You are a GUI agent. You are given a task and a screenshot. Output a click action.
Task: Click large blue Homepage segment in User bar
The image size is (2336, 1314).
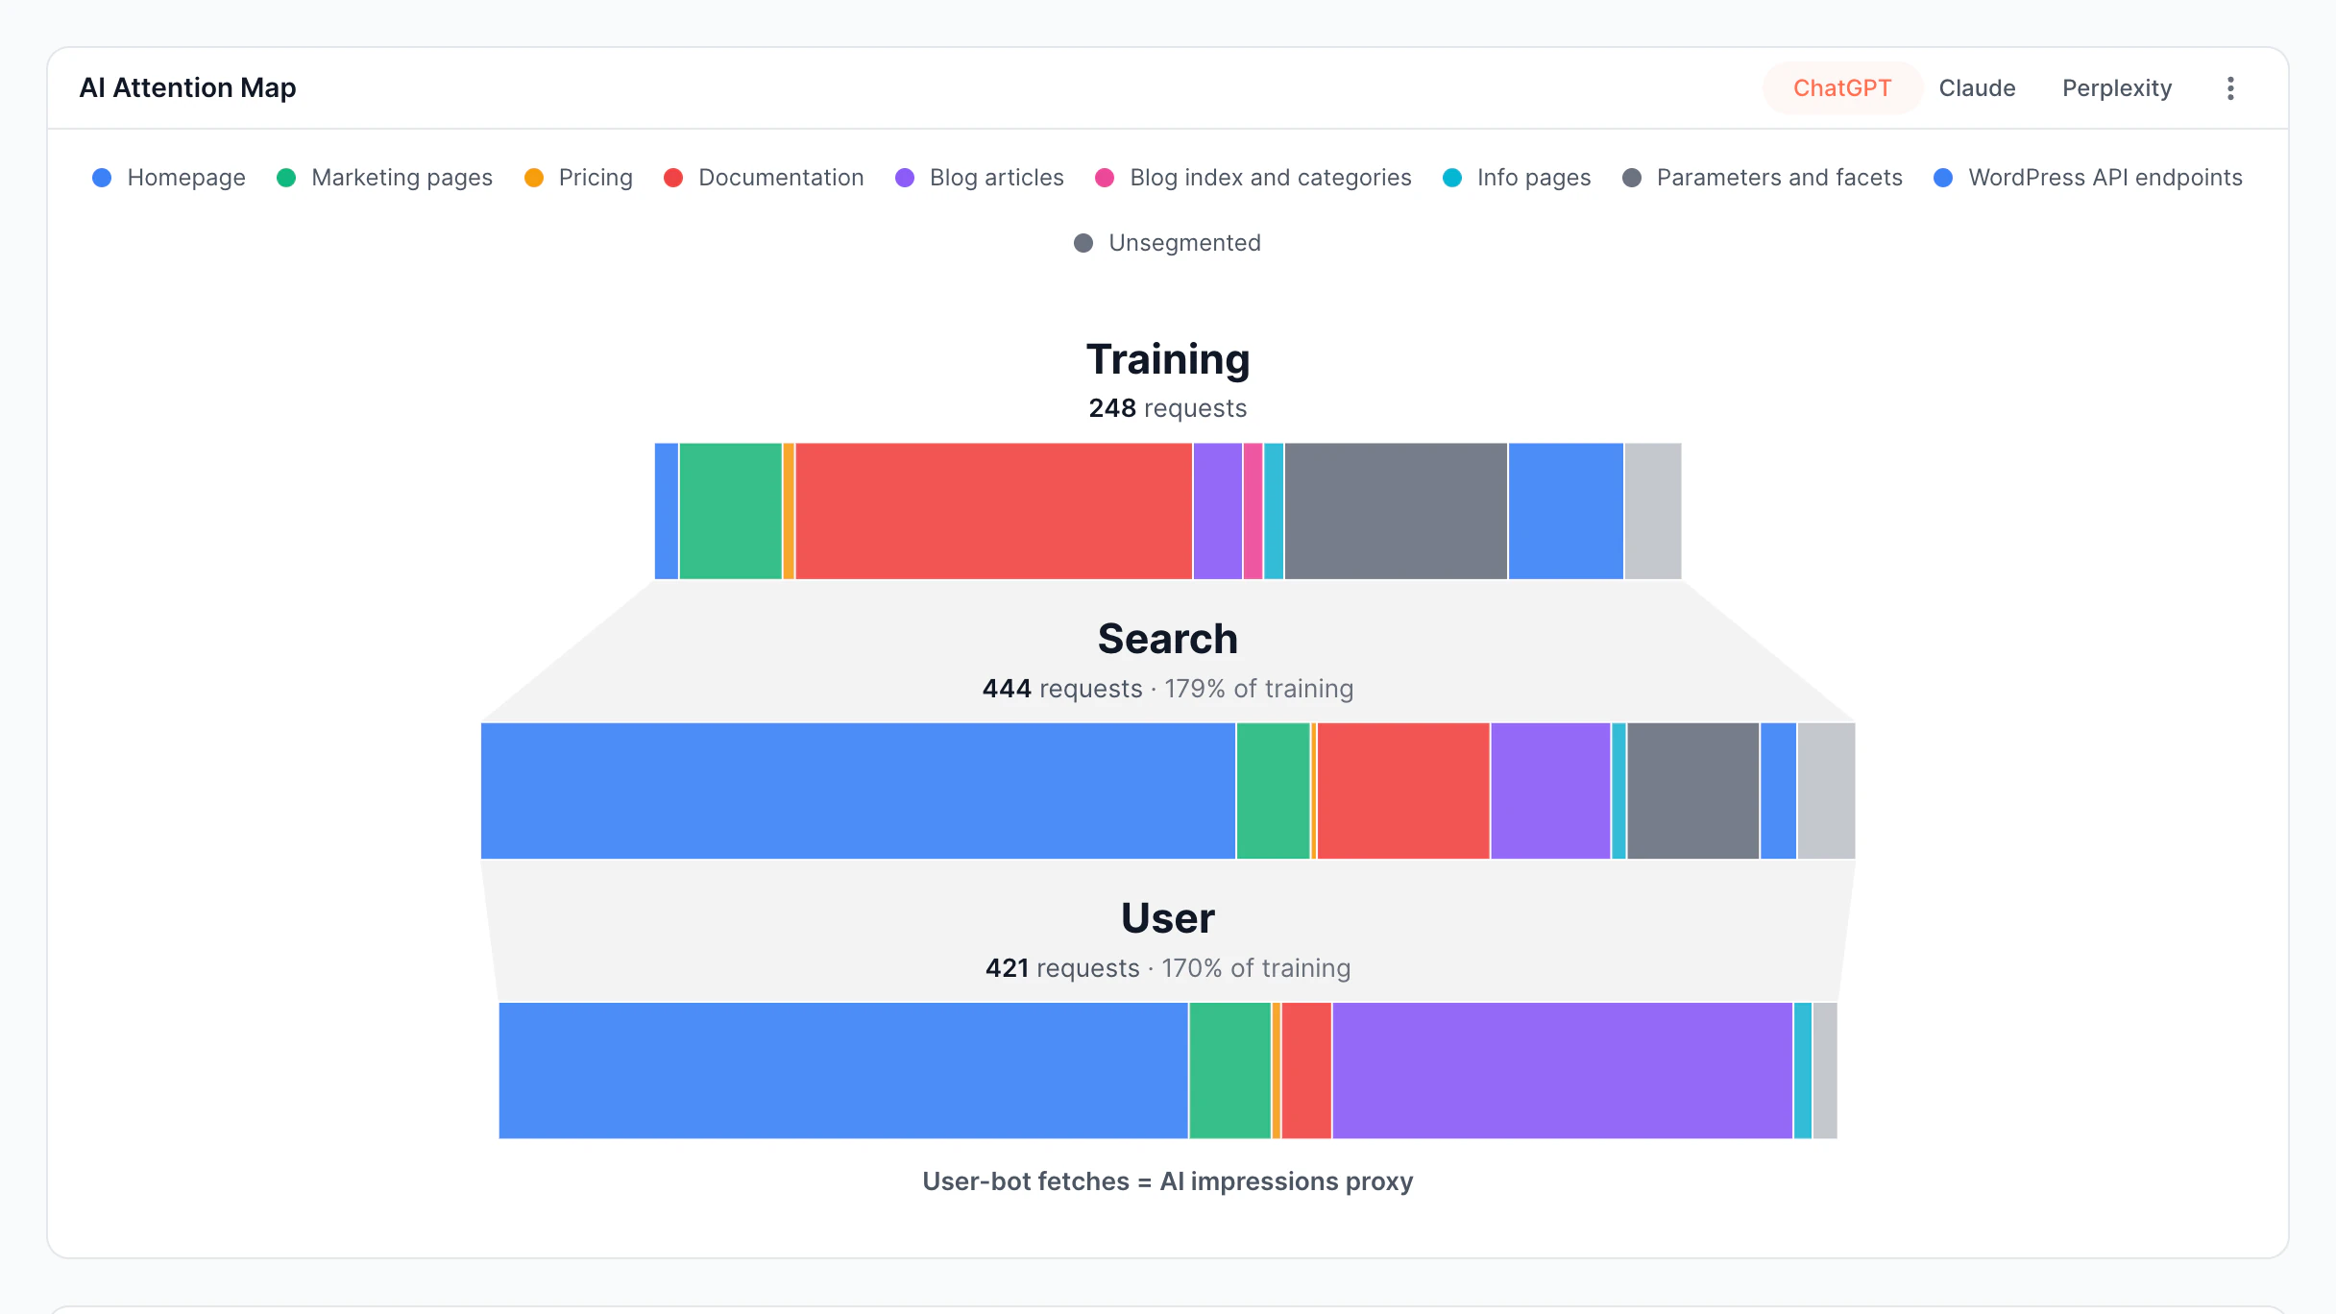[843, 1070]
